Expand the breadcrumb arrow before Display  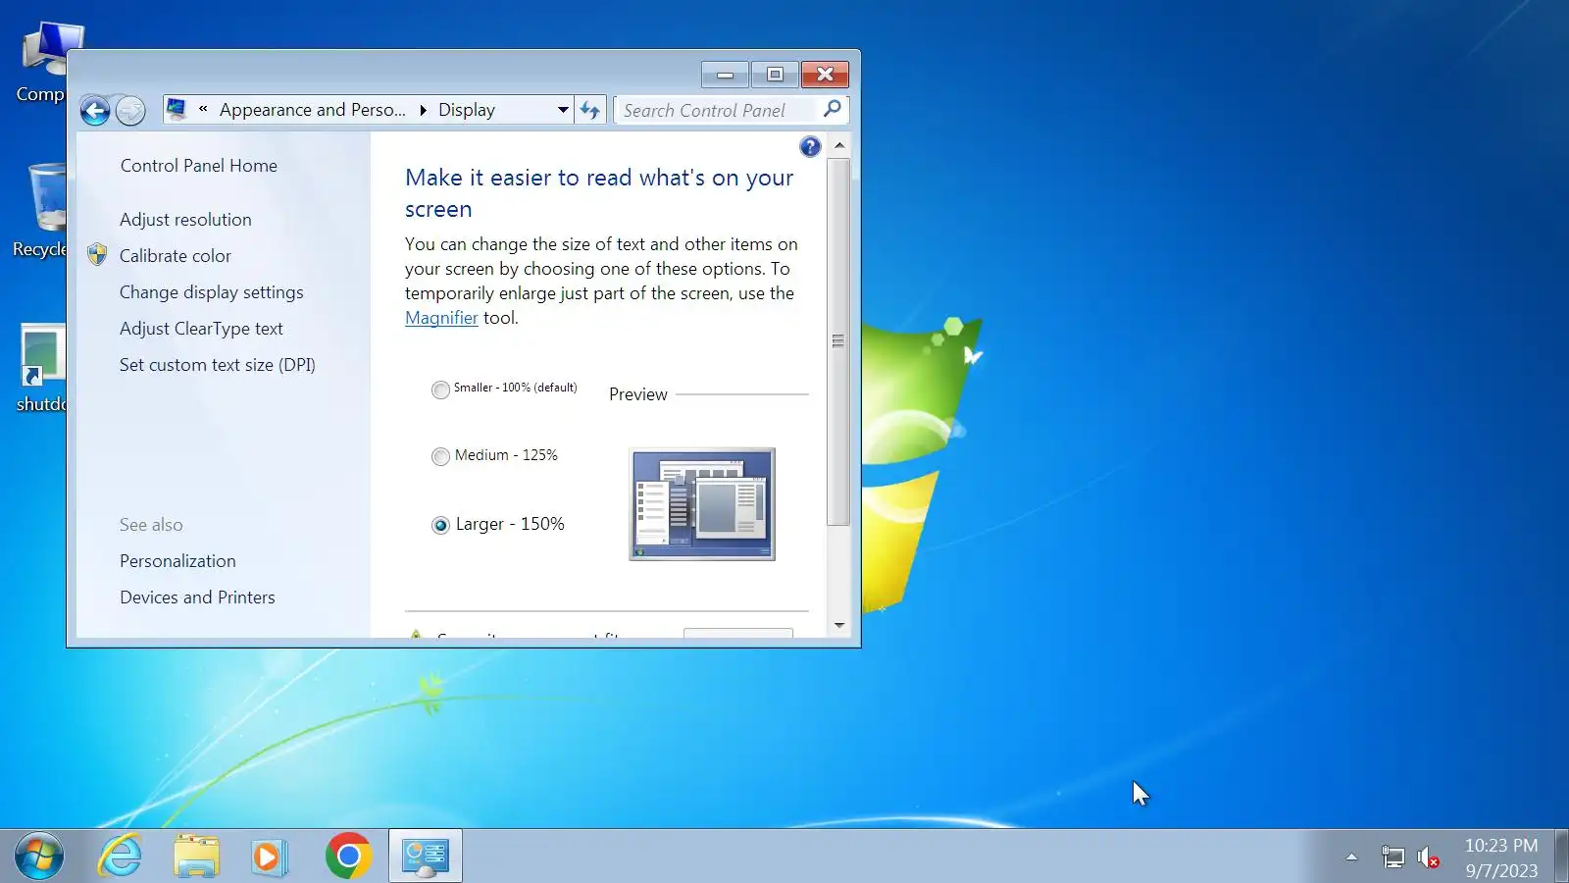coord(423,110)
